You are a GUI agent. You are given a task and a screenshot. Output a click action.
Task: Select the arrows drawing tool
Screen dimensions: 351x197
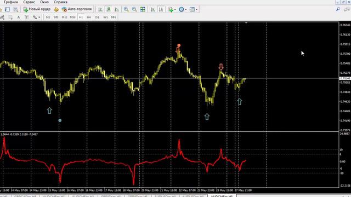click(35, 17)
